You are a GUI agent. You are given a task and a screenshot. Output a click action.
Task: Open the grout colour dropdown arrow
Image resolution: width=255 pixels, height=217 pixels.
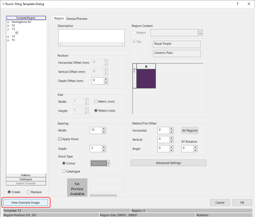tap(108, 163)
